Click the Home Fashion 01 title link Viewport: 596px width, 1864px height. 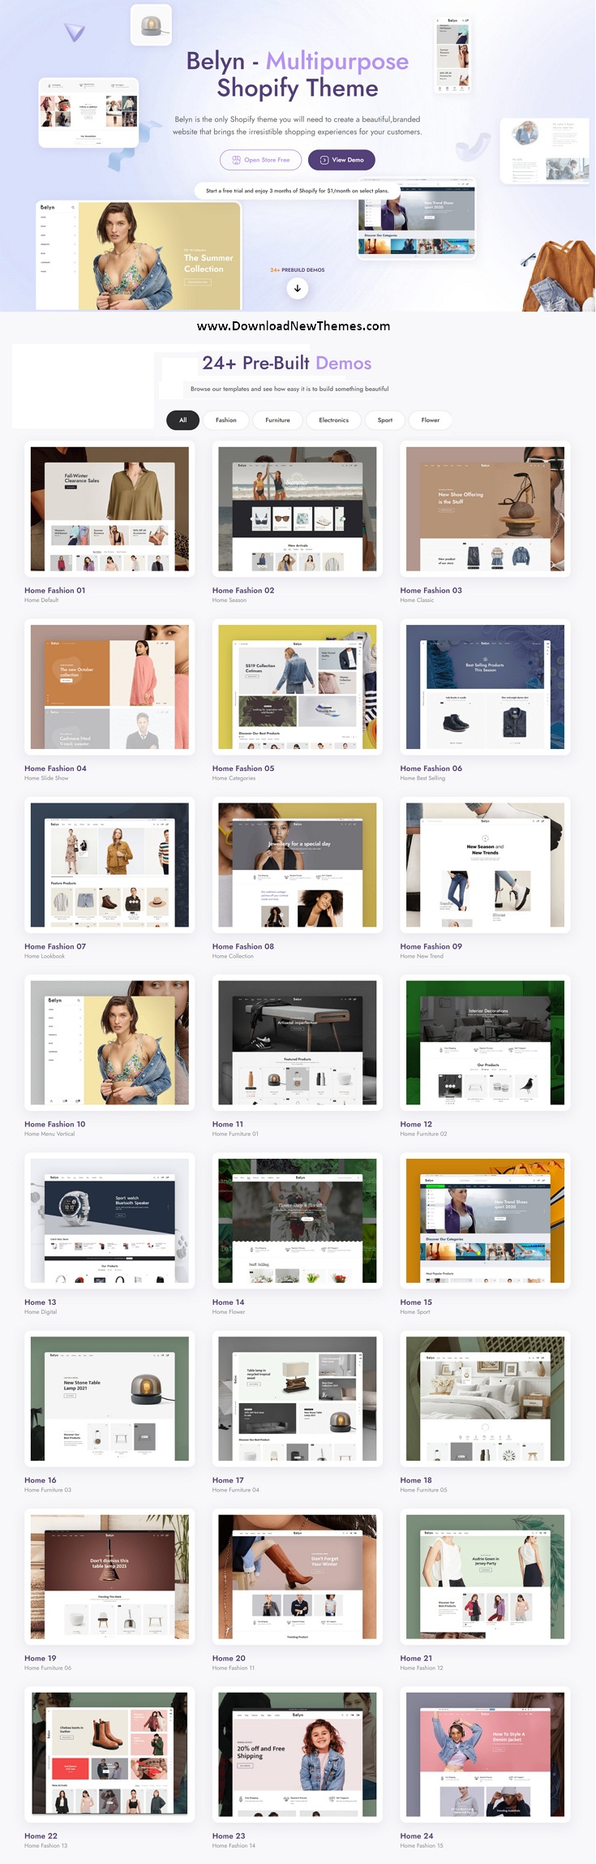(54, 591)
